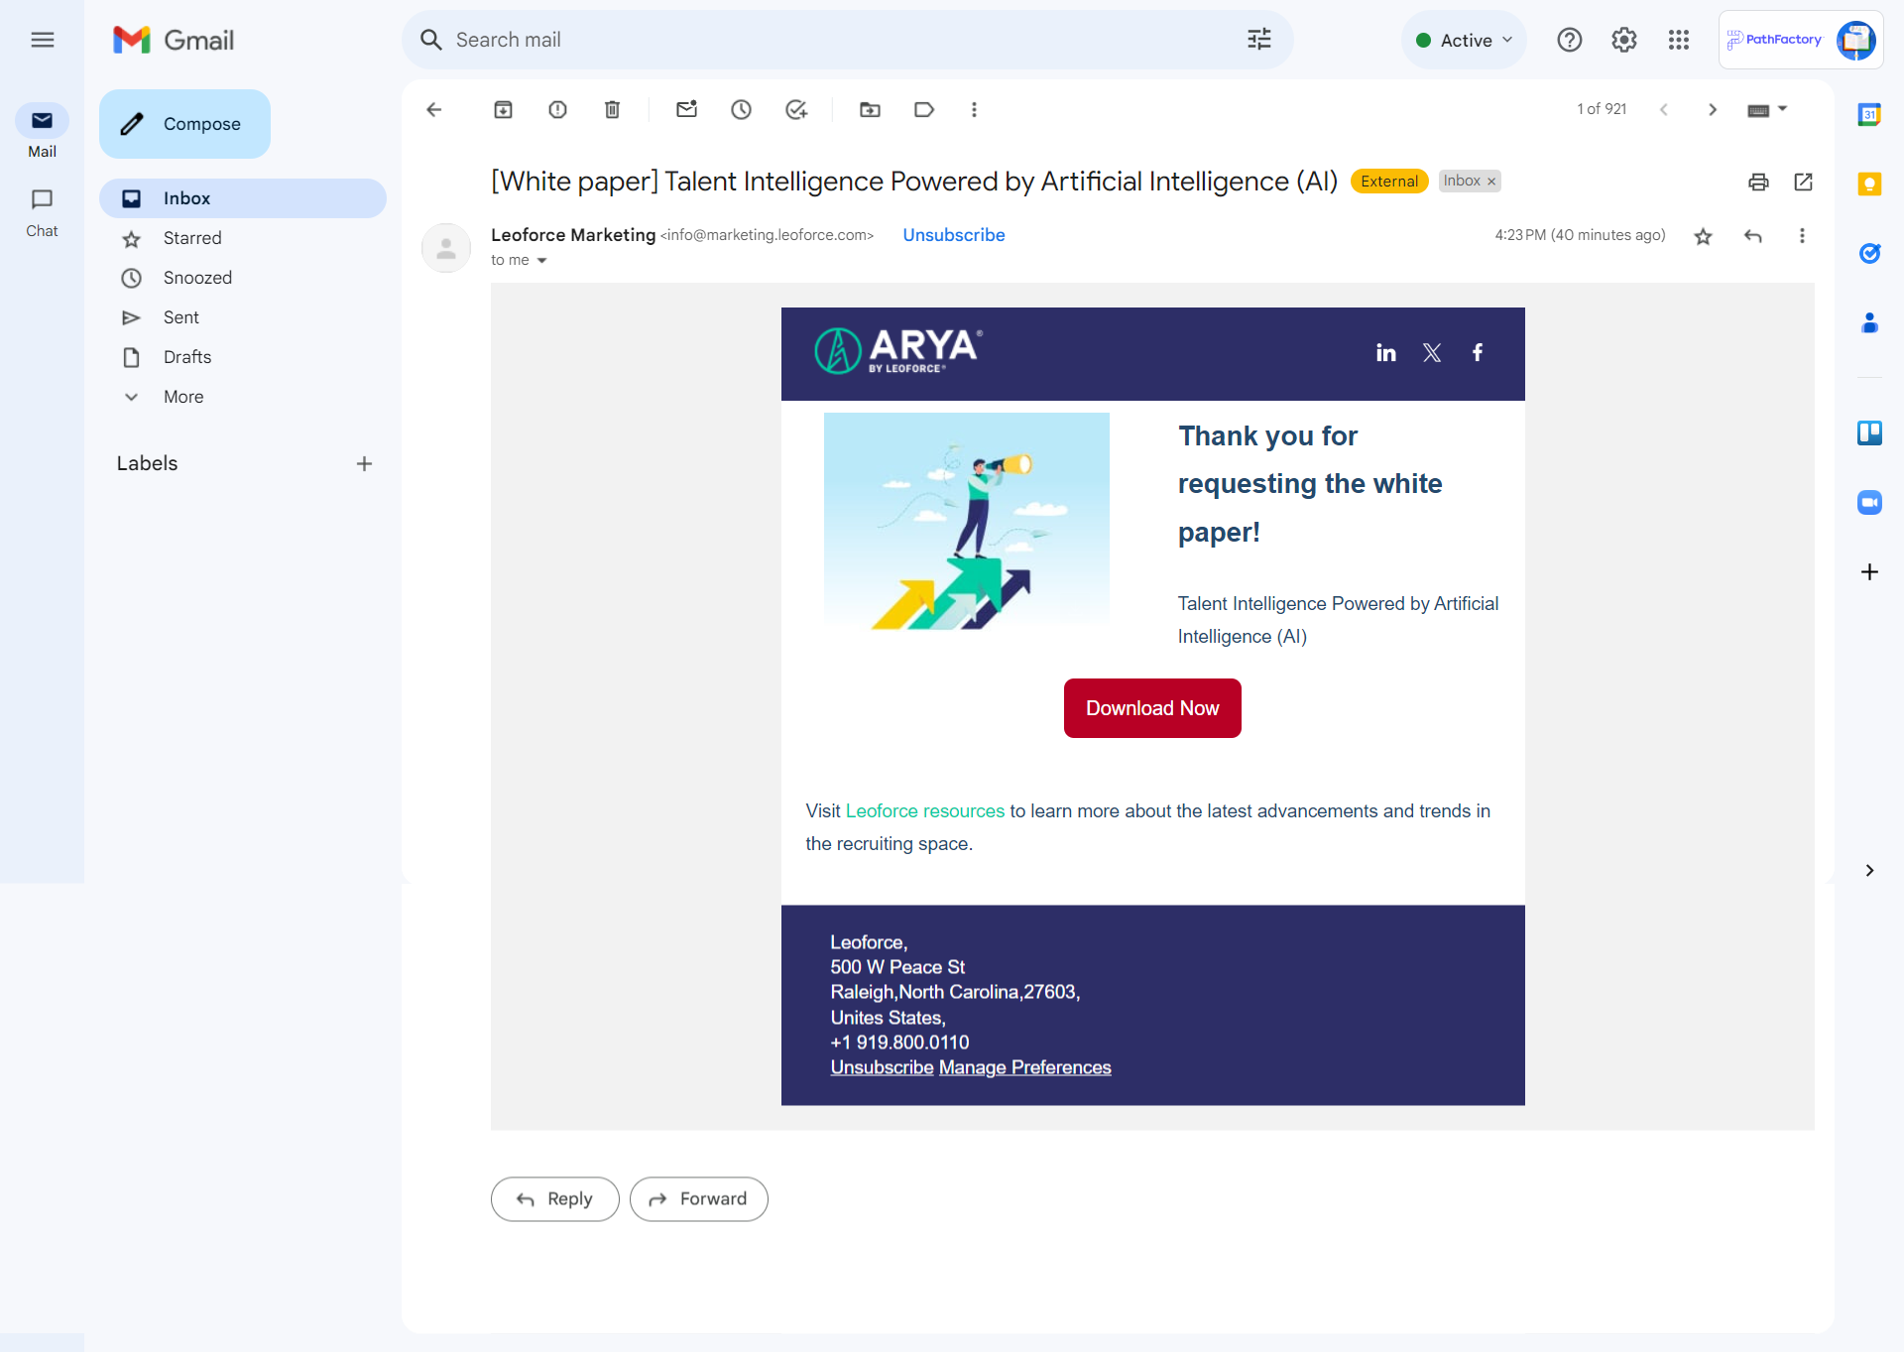Click the Download Now button

1151,708
